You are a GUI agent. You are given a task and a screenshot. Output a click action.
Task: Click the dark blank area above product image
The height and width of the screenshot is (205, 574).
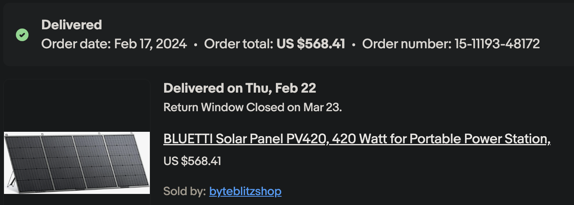point(77,105)
